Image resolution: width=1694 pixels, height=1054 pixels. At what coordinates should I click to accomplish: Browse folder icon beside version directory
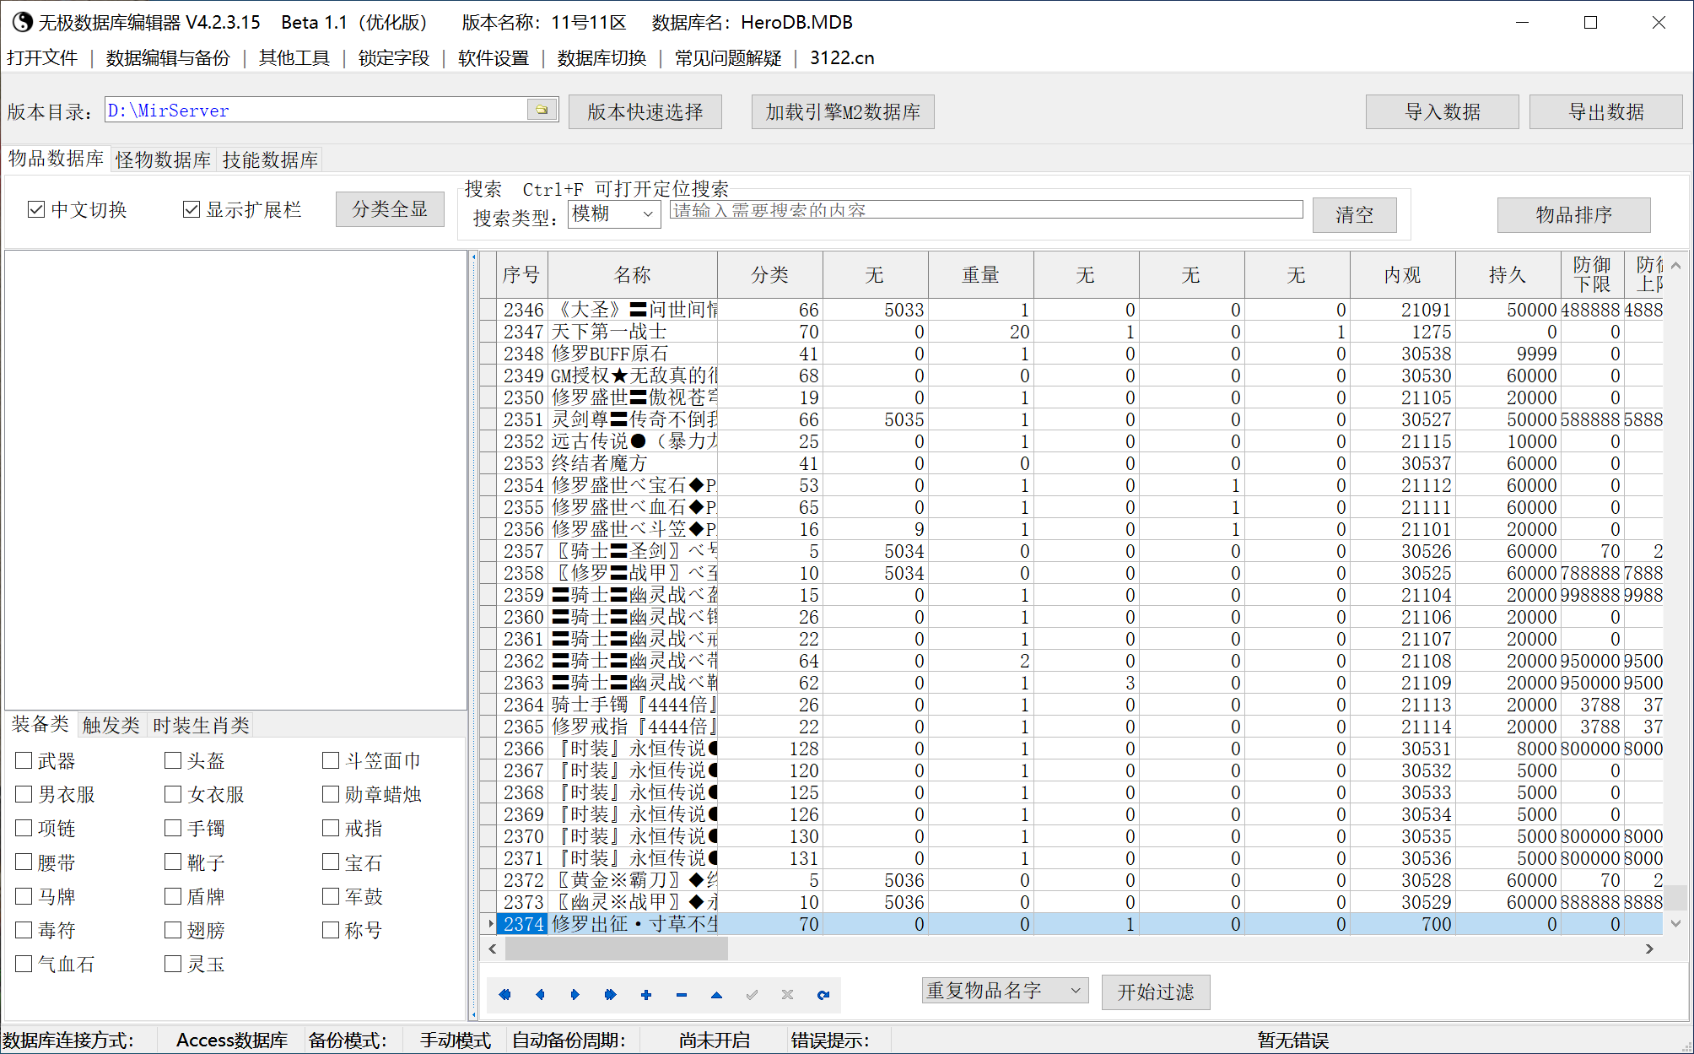(542, 110)
